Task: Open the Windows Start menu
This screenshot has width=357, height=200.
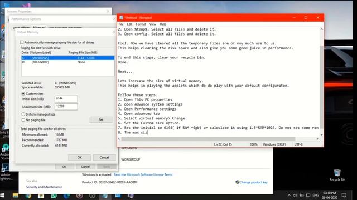Action: pos(2,195)
